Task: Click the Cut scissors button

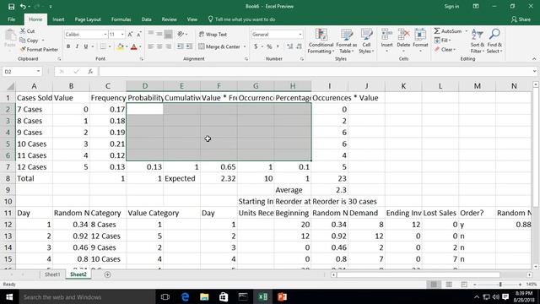Action: tap(27, 31)
